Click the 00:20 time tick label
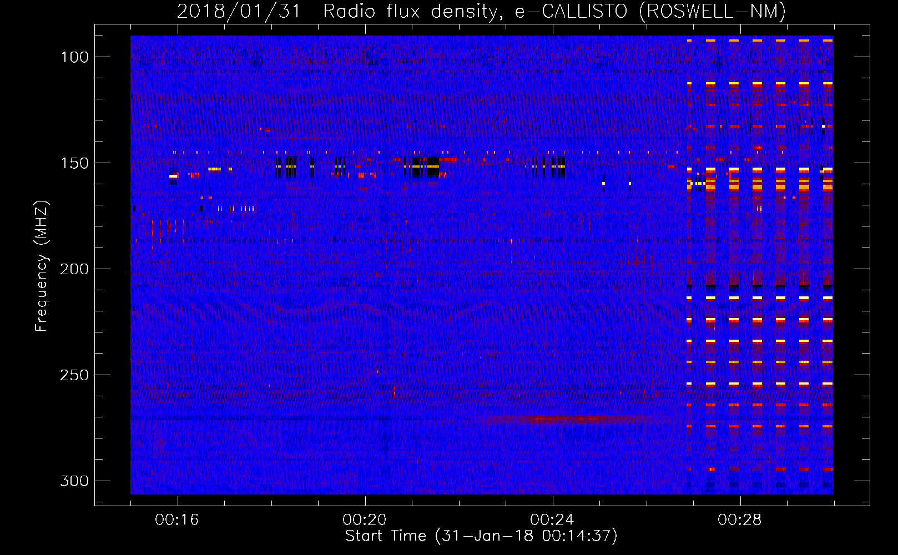Screen dimensions: 898x555 365,520
